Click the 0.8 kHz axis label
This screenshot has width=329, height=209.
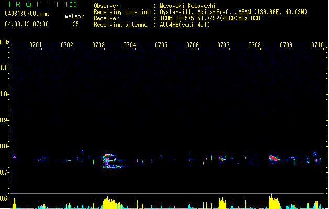coord(4,146)
